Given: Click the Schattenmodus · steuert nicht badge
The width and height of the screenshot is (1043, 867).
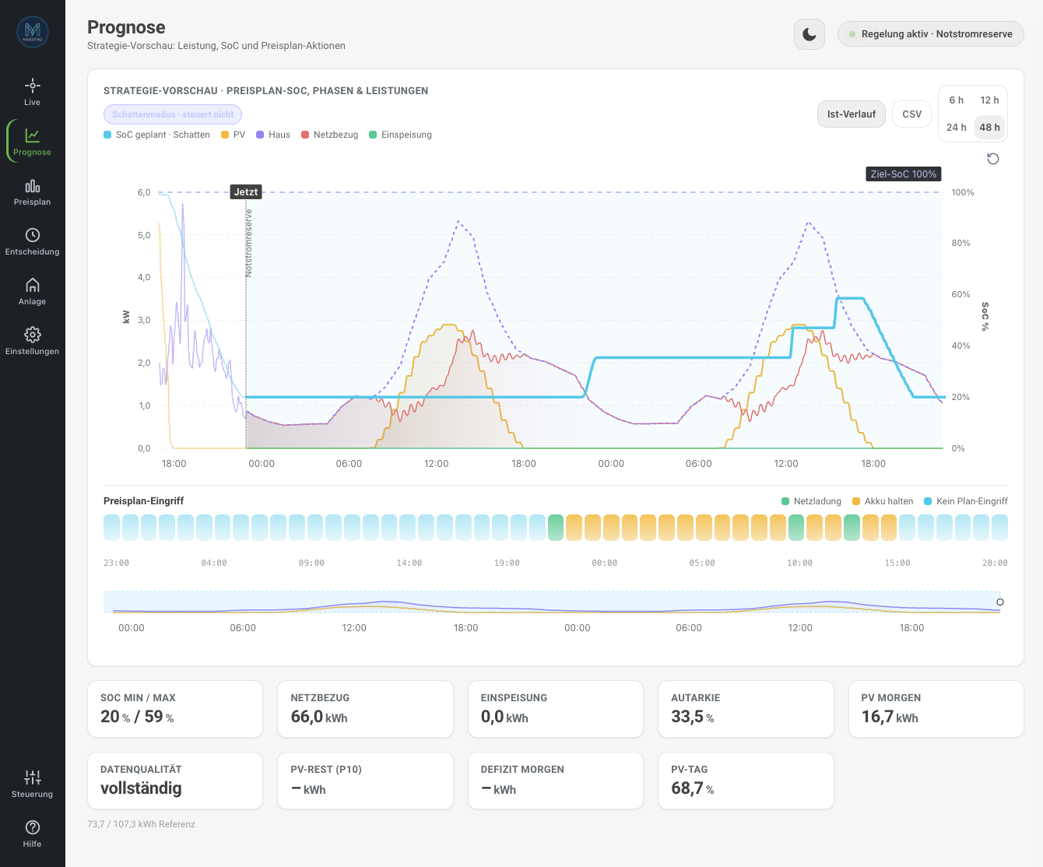Looking at the screenshot, I should (x=173, y=114).
